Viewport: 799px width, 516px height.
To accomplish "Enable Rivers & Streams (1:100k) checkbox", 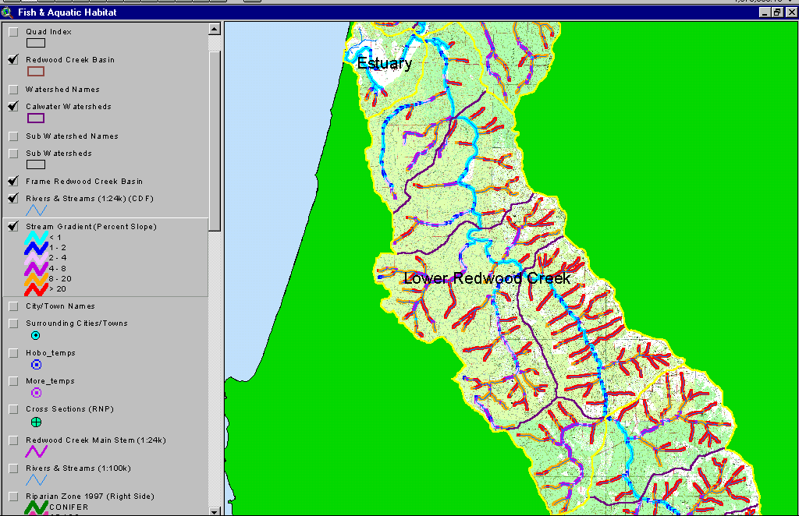I will click(14, 468).
